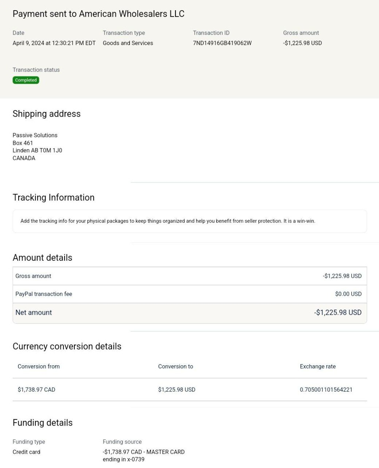Click the 'Box 461' address line
The height and width of the screenshot is (468, 379).
pyautogui.click(x=23, y=143)
